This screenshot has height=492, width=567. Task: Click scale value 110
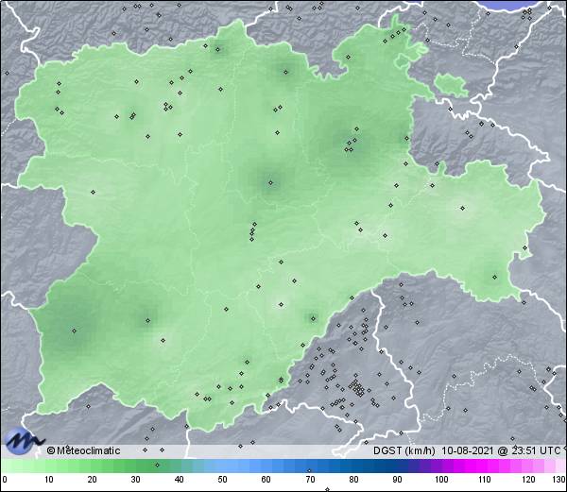pos(485,480)
